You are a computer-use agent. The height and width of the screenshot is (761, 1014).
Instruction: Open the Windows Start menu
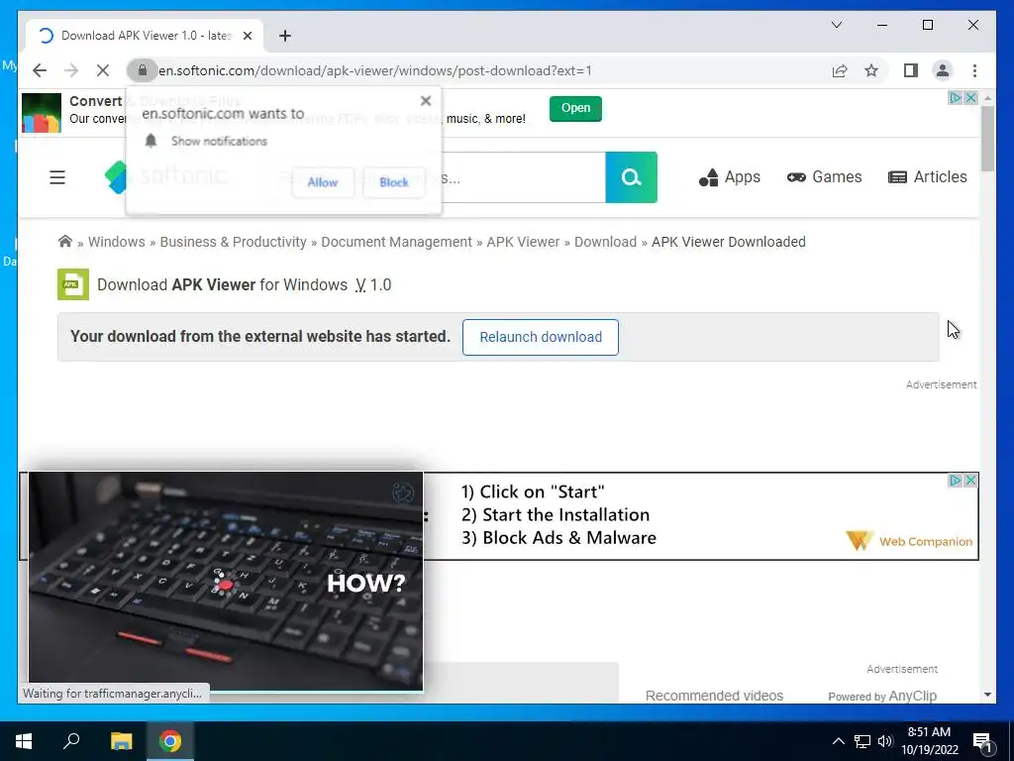click(24, 741)
